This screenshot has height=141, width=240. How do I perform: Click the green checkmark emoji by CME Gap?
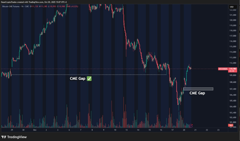[x=89, y=79]
